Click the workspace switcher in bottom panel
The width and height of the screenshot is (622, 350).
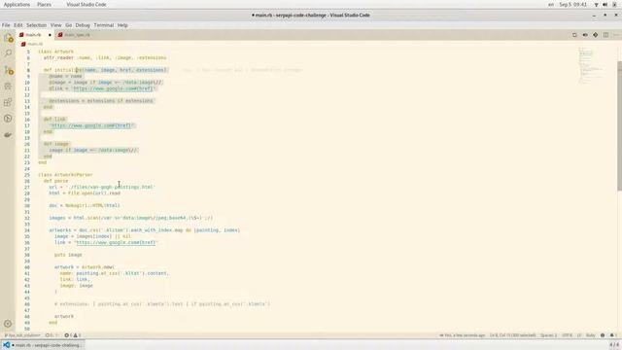tap(613, 345)
